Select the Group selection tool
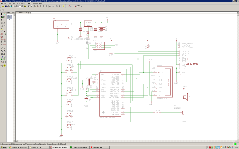 pyautogui.click(x=1, y=26)
